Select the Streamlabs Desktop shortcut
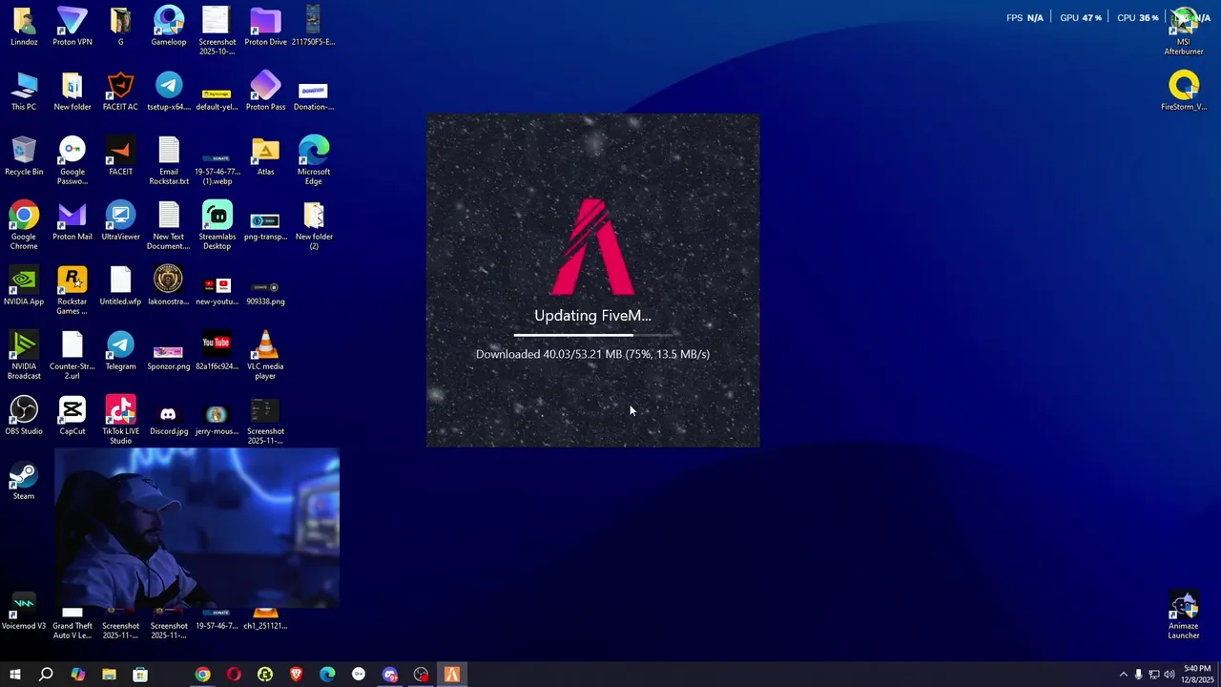 [217, 226]
